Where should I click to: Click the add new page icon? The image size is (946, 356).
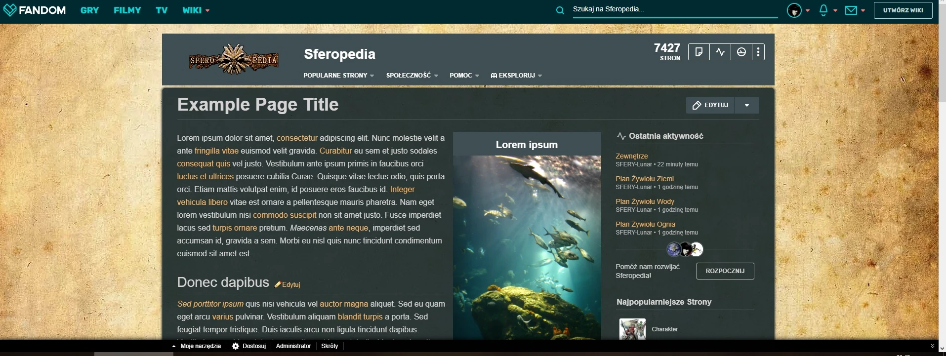(x=699, y=52)
